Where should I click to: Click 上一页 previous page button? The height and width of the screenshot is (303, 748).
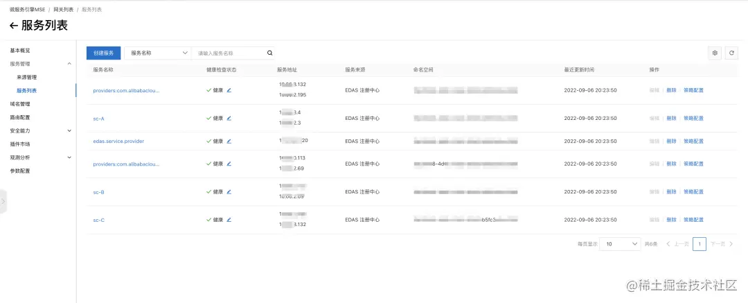click(x=677, y=244)
